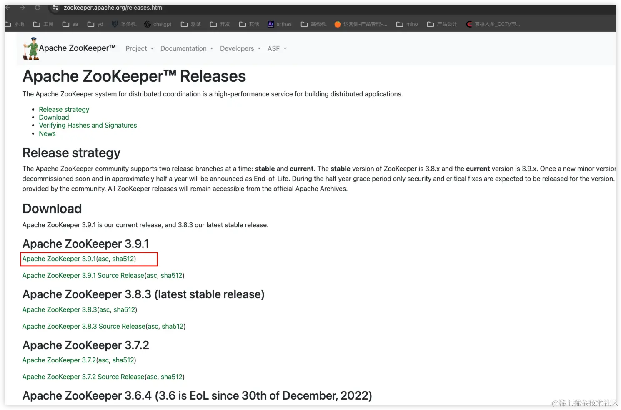The image size is (621, 410).
Task: Reload the page with the refresh icon
Action: coord(38,8)
